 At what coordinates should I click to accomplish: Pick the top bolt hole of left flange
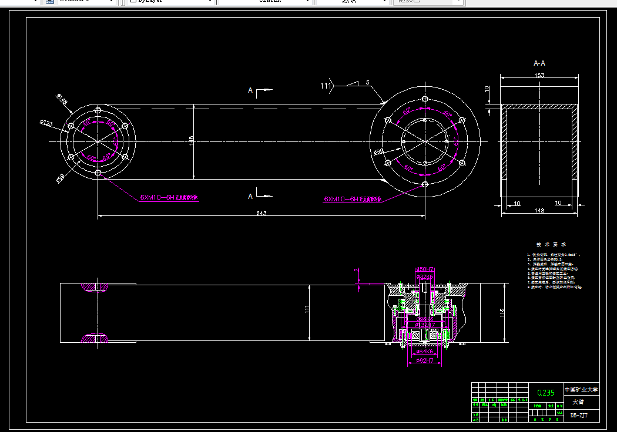point(98,110)
